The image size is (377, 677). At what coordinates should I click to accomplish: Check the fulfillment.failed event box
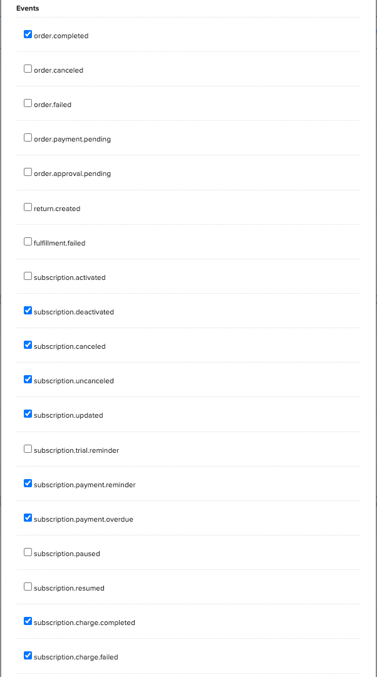pos(28,242)
